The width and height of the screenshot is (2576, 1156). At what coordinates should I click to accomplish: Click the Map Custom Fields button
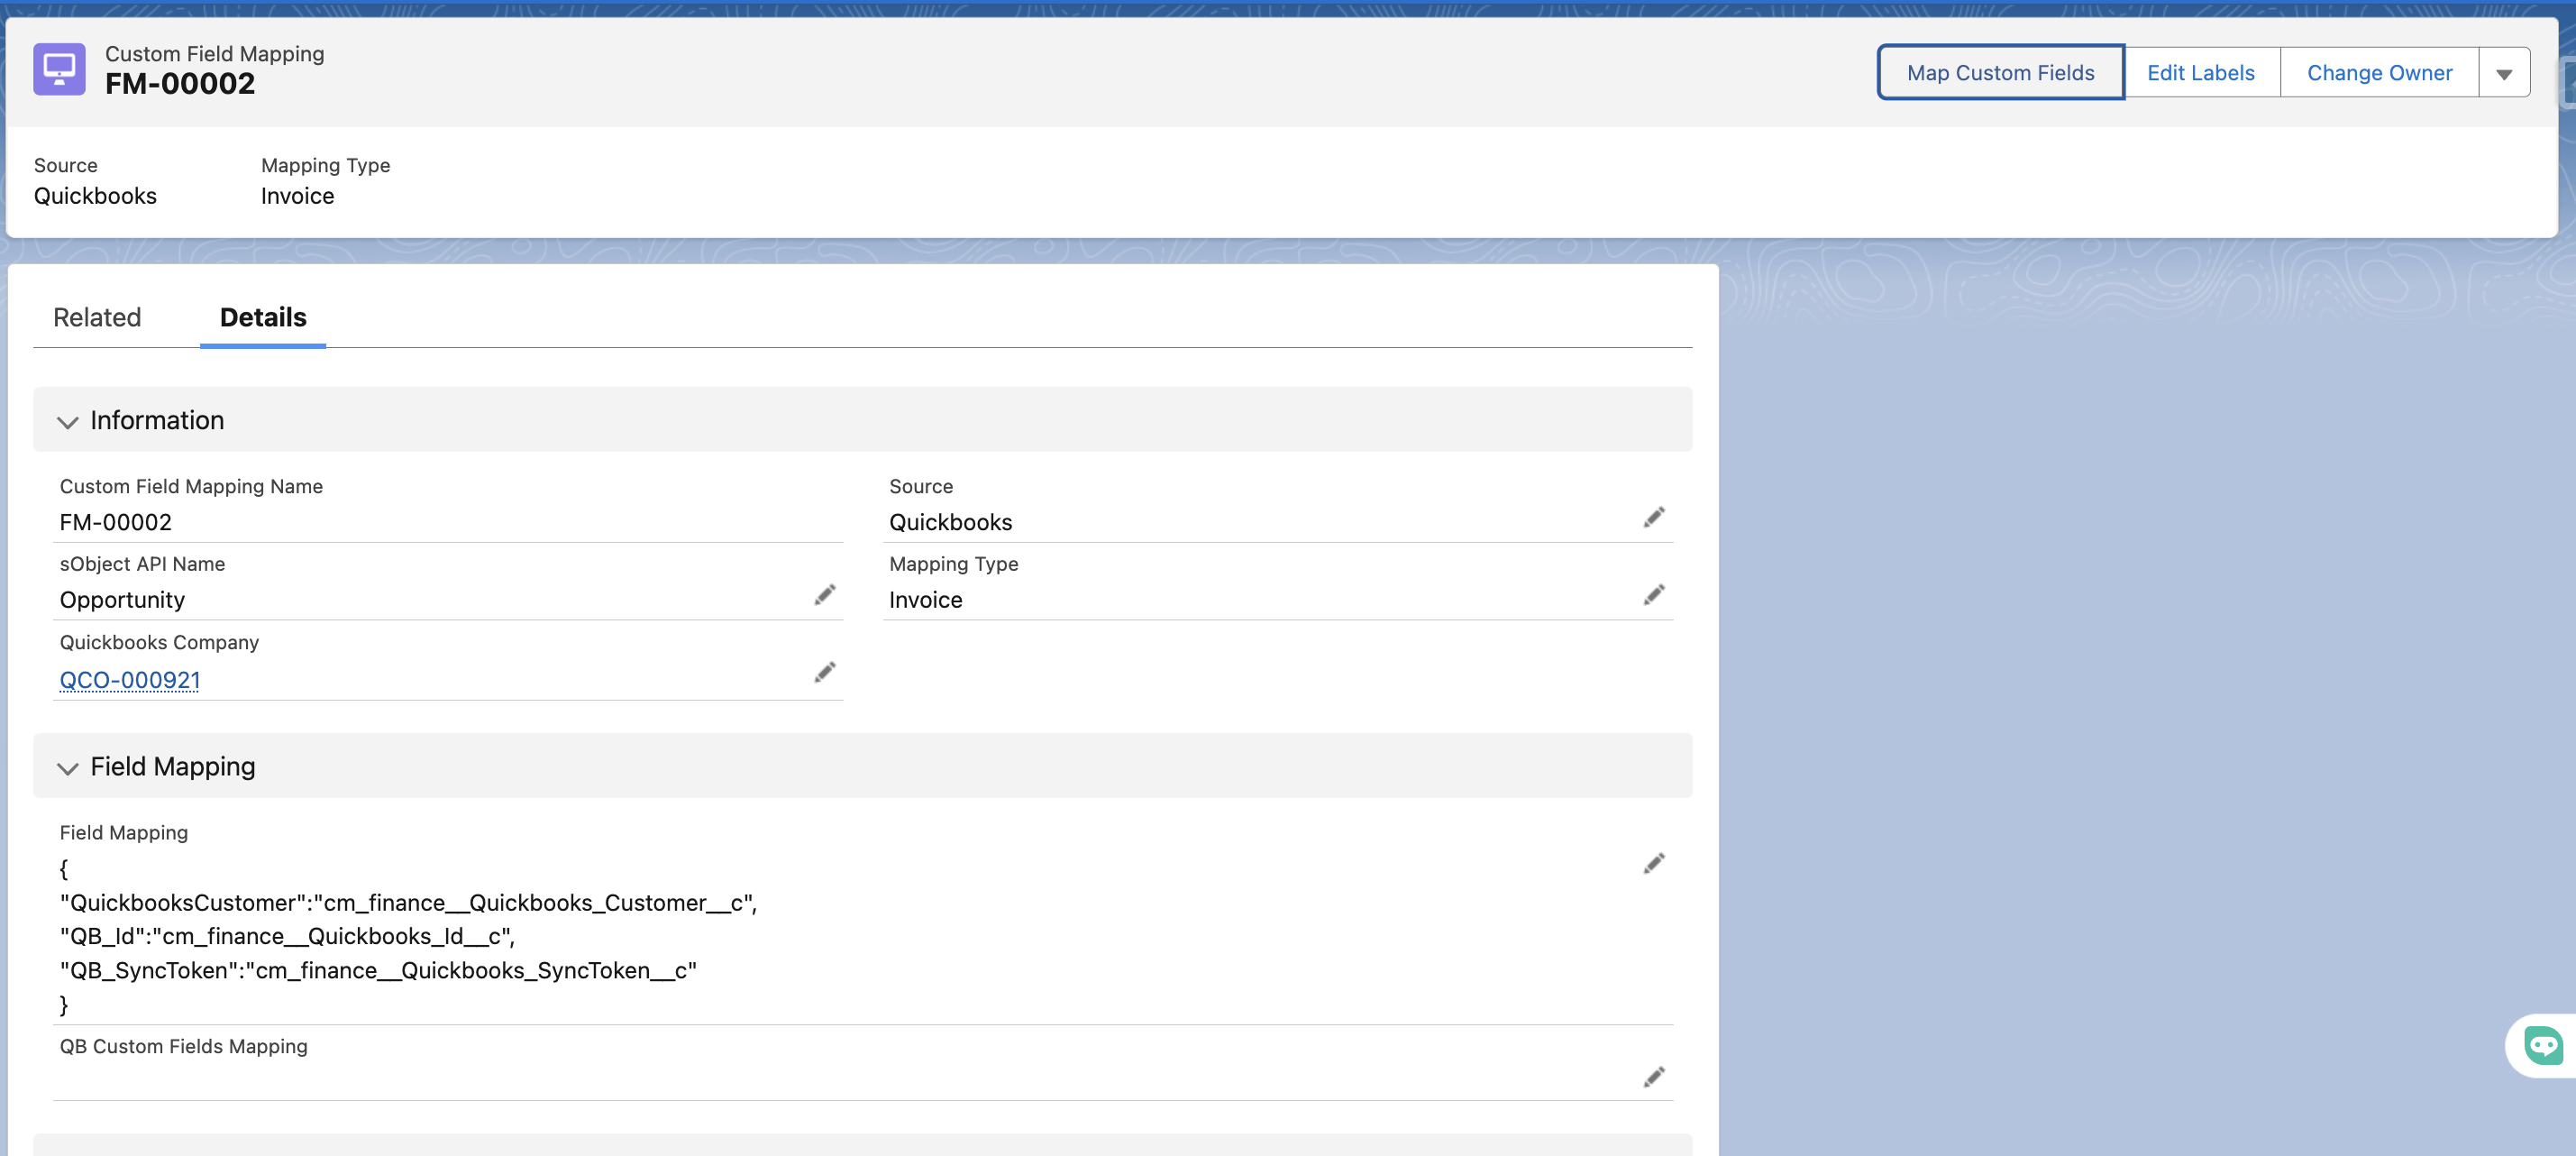2000,73
